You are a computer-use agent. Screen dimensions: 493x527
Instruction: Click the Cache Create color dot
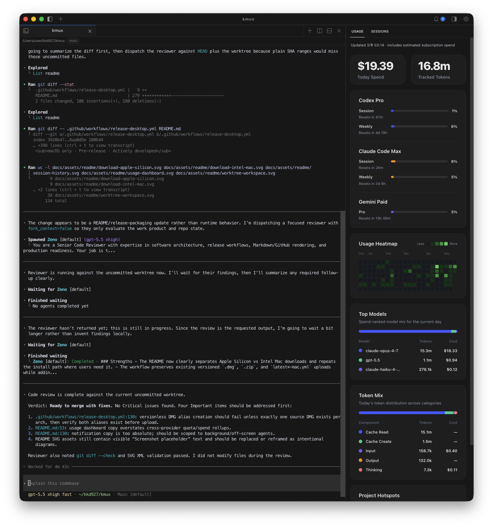click(360, 441)
